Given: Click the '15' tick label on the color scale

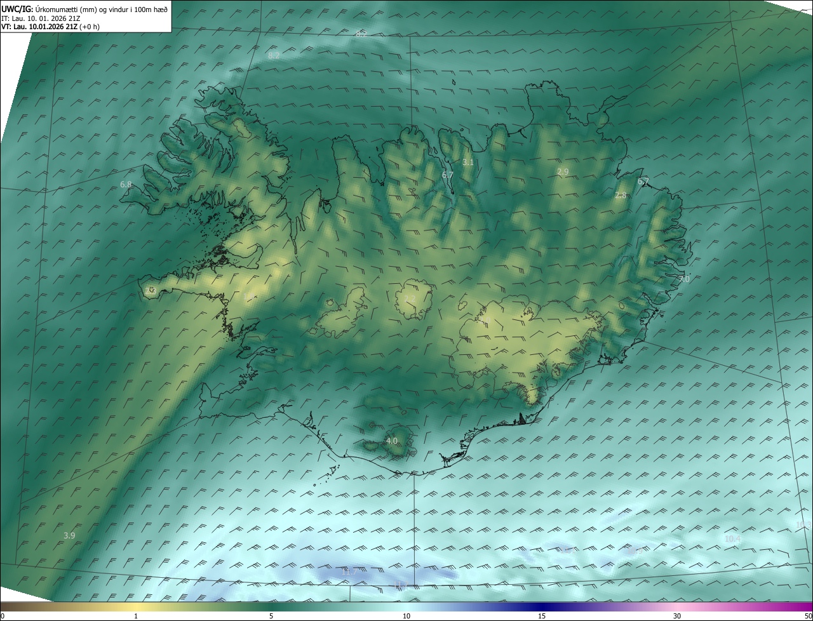Looking at the screenshot, I should (x=542, y=617).
